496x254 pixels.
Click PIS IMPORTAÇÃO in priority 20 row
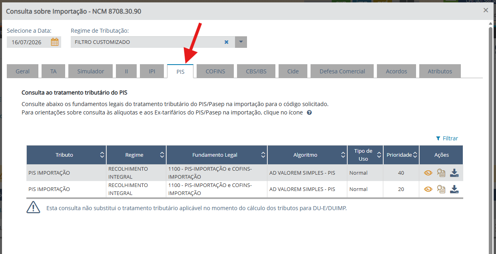(x=49, y=189)
